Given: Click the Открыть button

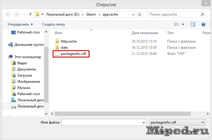Looking at the screenshot, I should tap(162, 131).
